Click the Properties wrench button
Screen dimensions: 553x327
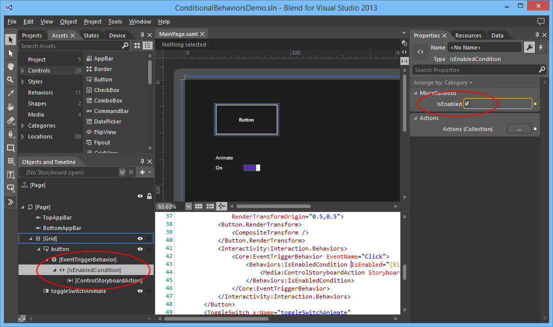pos(529,47)
